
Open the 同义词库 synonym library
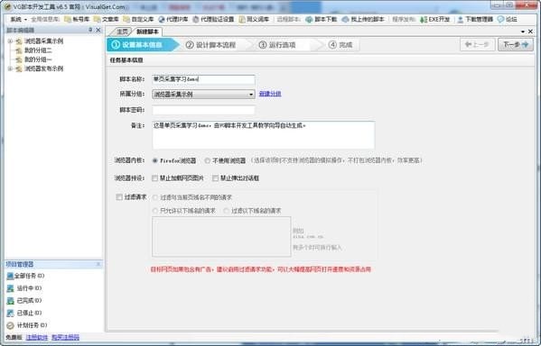point(254,20)
